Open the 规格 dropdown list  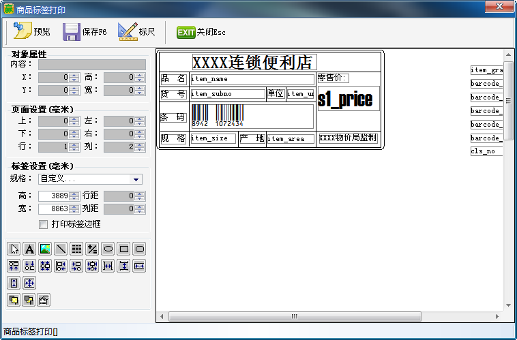(x=136, y=179)
